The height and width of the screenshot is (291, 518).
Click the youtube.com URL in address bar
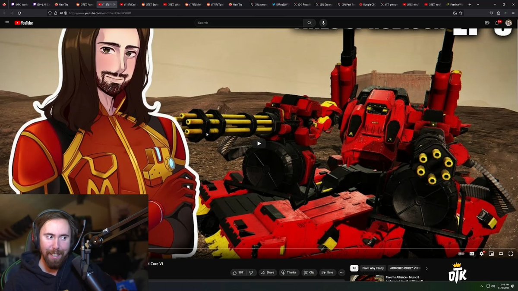click(x=100, y=13)
